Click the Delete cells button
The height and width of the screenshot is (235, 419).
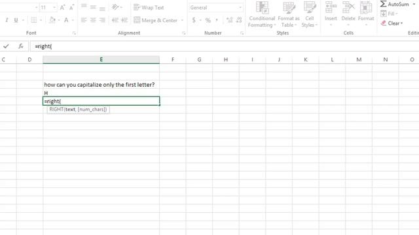pos(348,13)
